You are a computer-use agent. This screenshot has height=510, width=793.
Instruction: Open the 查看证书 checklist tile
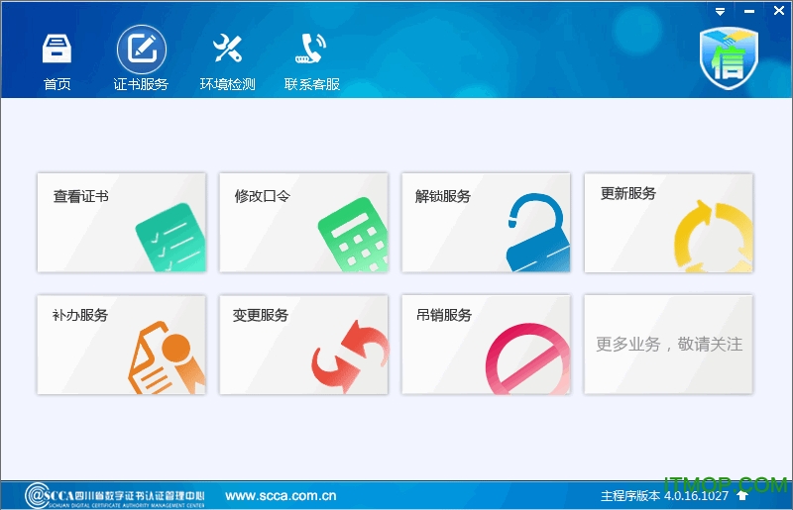point(121,222)
